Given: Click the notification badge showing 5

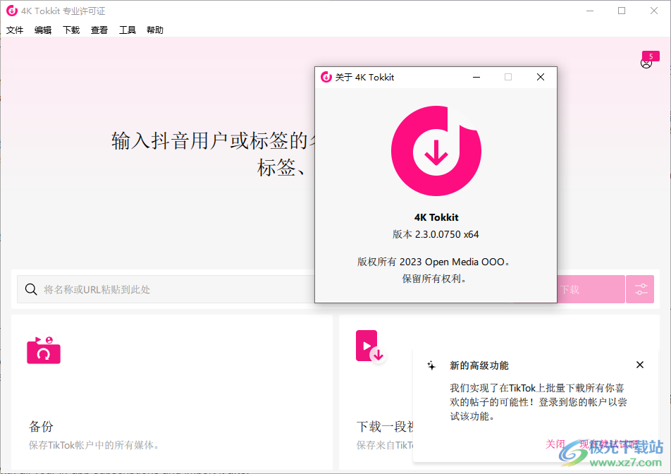Looking at the screenshot, I should pyautogui.click(x=651, y=56).
